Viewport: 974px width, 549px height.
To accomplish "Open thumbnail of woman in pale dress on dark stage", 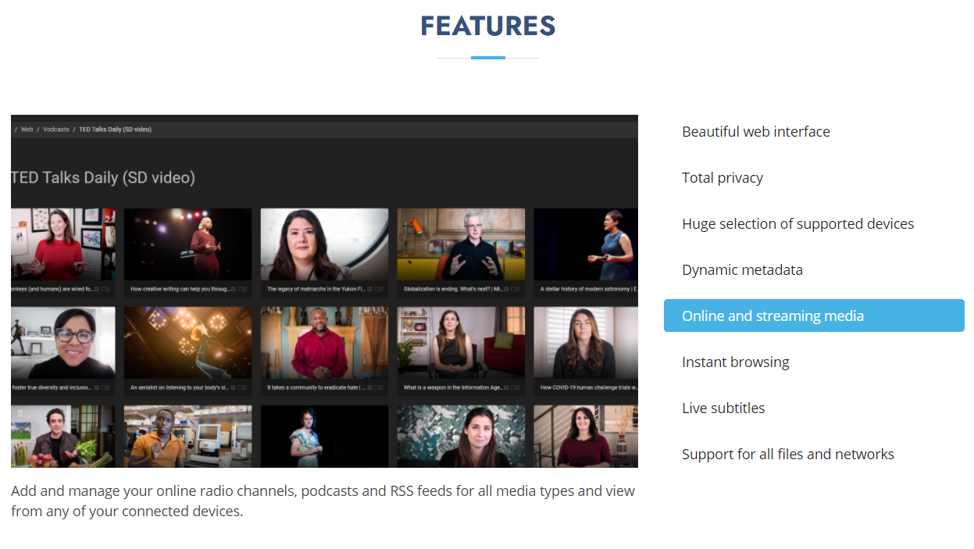I will coord(324,436).
